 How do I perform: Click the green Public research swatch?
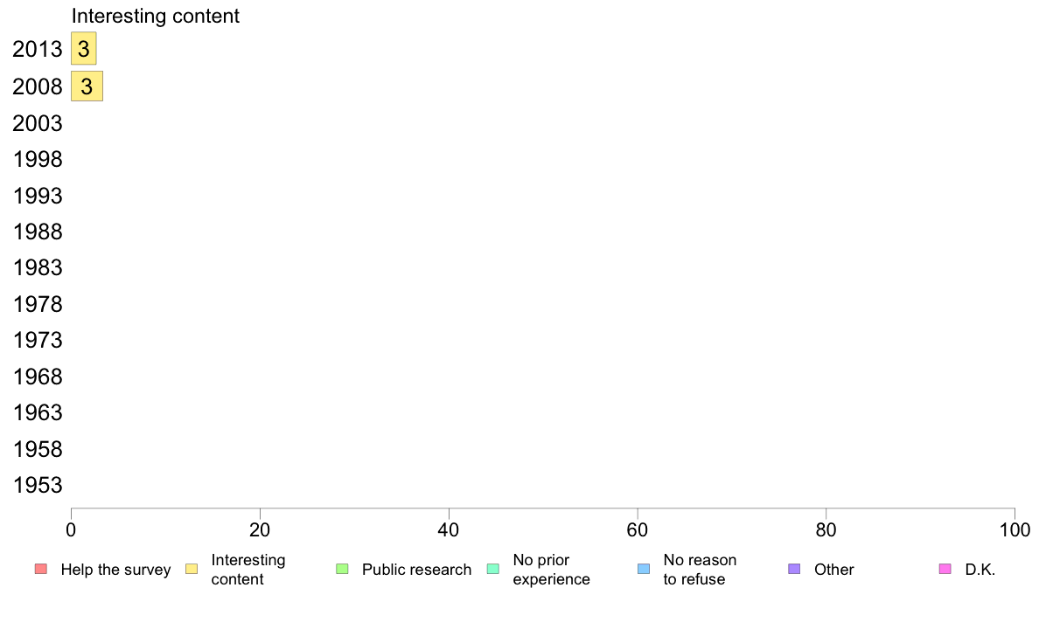pyautogui.click(x=342, y=570)
